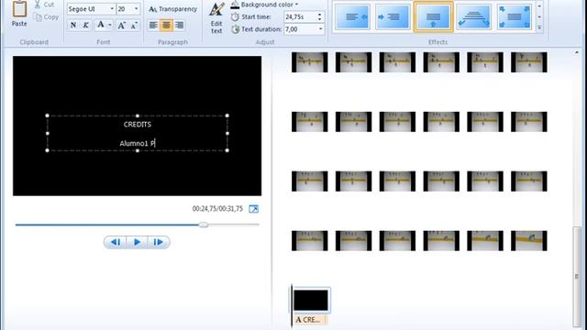
Task: Toggle italic (K) formatting
Action: (x=85, y=25)
